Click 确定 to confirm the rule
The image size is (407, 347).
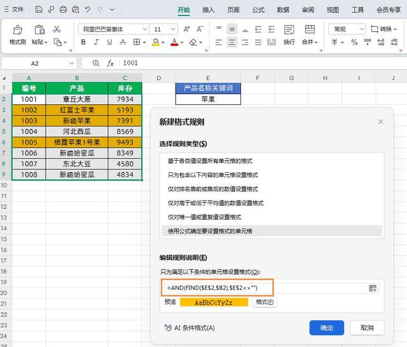pyautogui.click(x=327, y=328)
